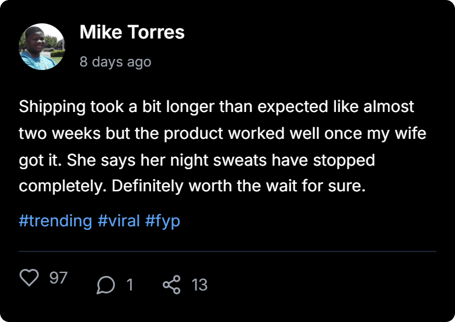455x322 pixels.
Task: Click the share icon
Action: [x=171, y=285]
